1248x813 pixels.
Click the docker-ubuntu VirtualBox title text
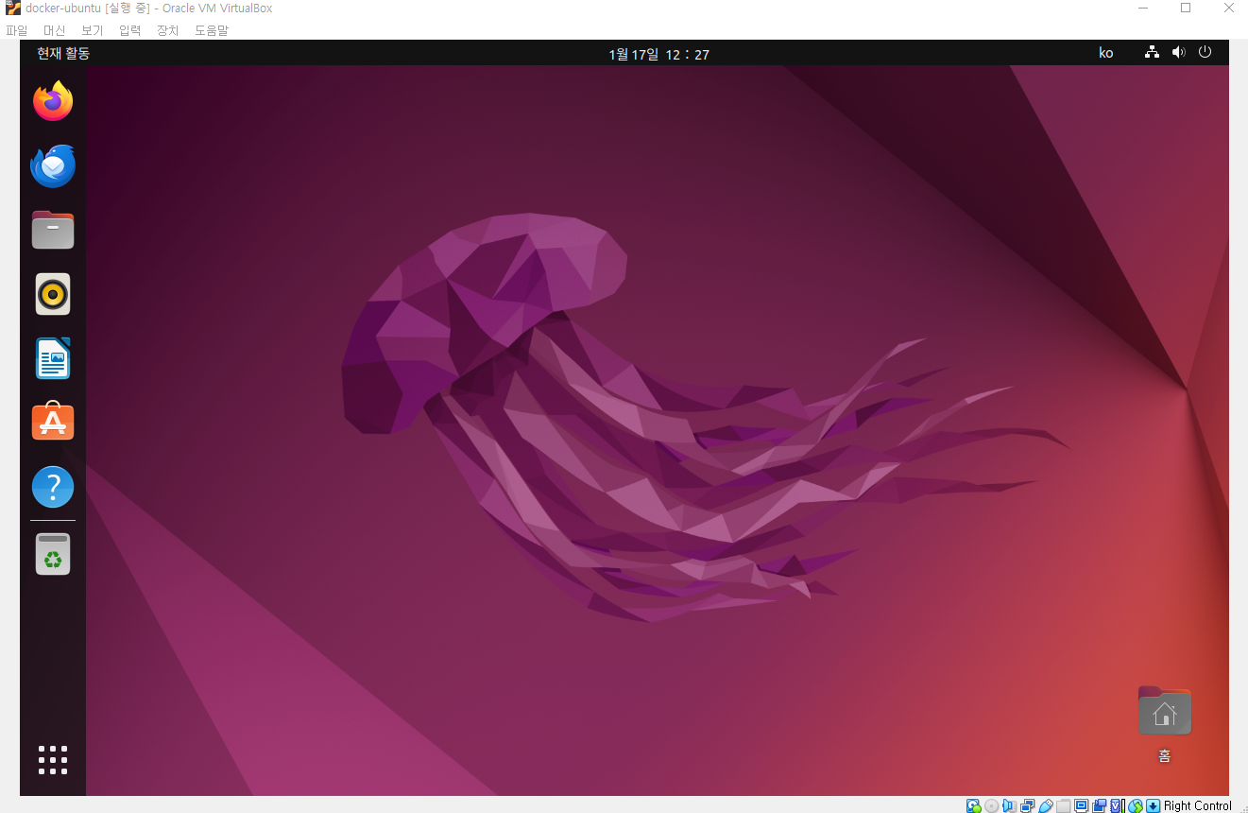coord(148,9)
